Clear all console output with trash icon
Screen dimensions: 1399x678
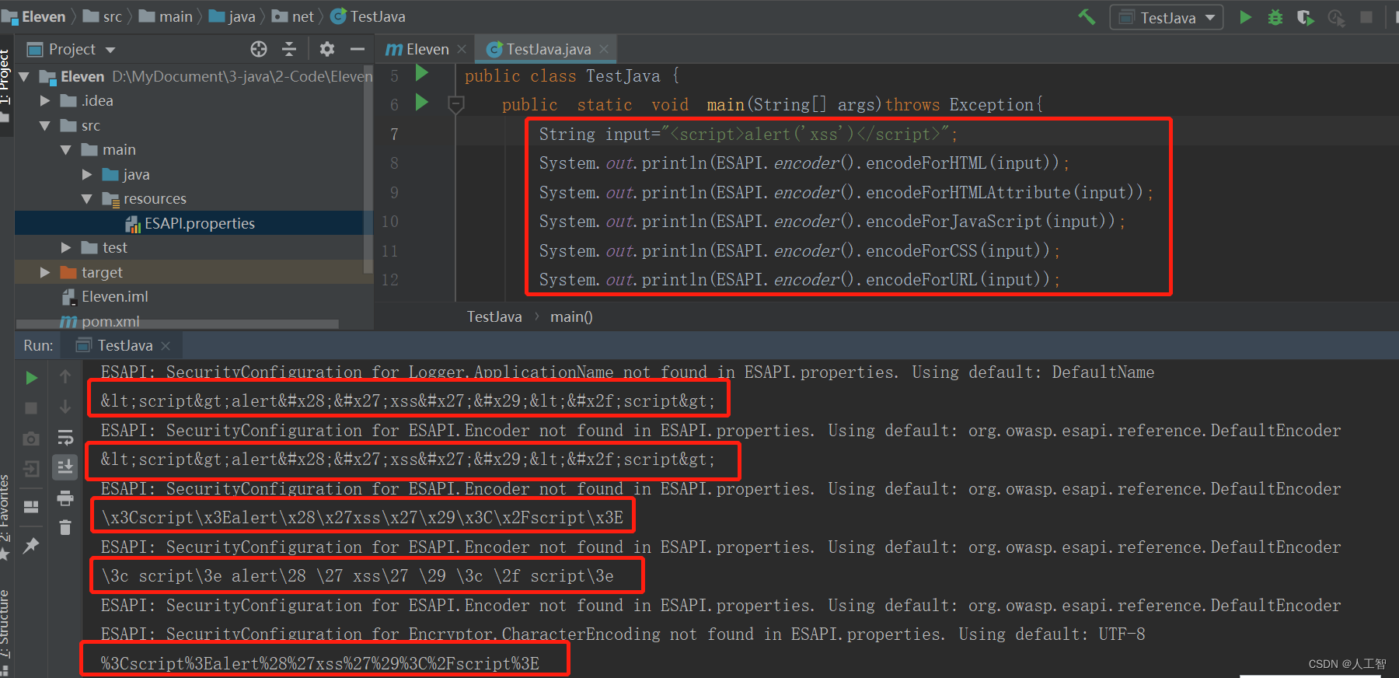[x=65, y=527]
